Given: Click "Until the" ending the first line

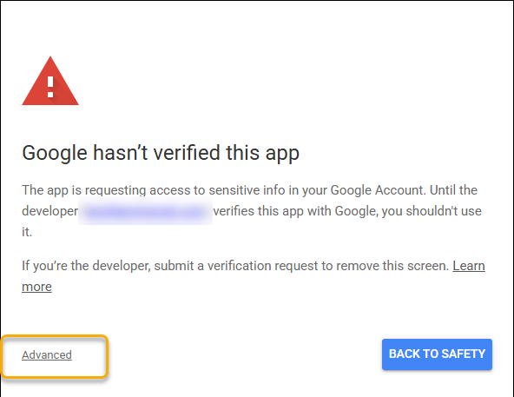Looking at the screenshot, I should 453,190.
